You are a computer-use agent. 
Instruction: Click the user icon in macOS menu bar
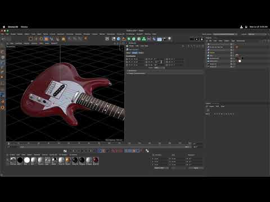pyautogui.click(x=241, y=27)
